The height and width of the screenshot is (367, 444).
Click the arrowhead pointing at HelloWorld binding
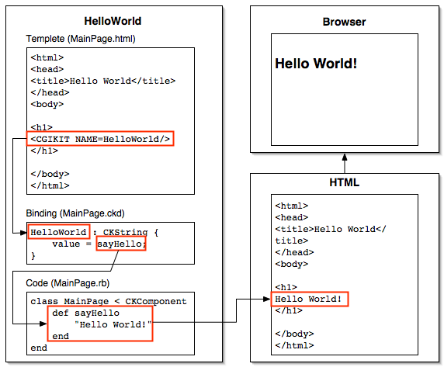23,233
